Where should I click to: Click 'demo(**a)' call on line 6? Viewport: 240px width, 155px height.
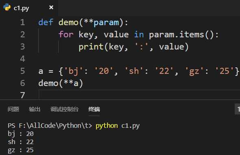coord(61,84)
